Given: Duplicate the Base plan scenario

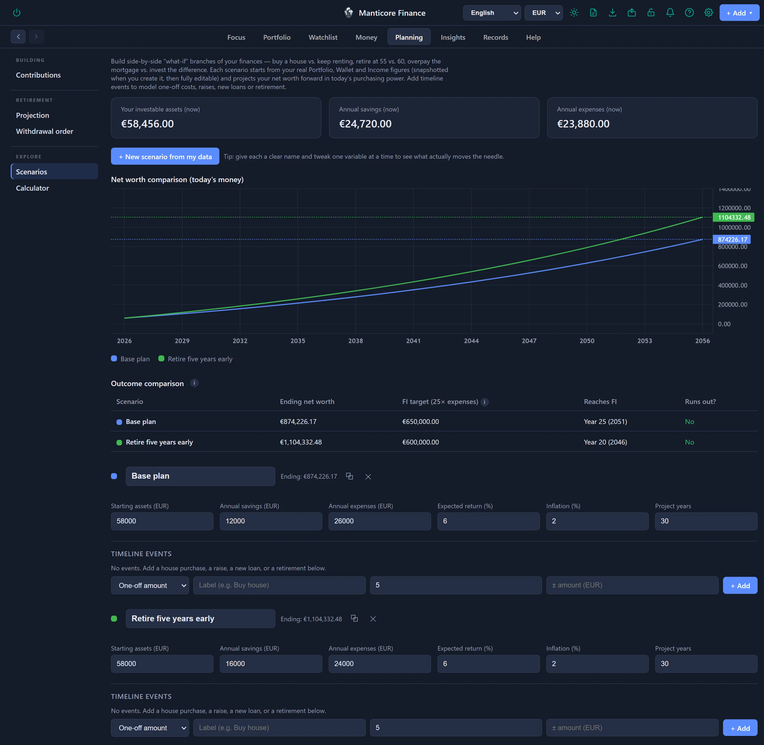Looking at the screenshot, I should point(349,476).
